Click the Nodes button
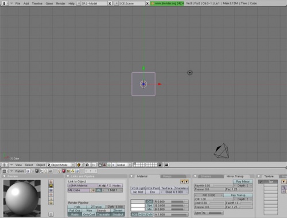This screenshot has width=287, height=218. [x=117, y=185]
